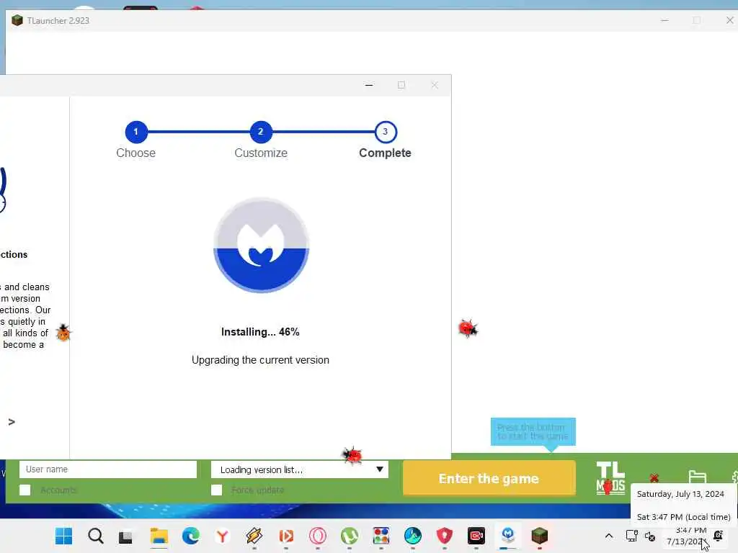Open the teal wave-logo taskbar app
The width and height of the screenshot is (738, 553).
413,536
